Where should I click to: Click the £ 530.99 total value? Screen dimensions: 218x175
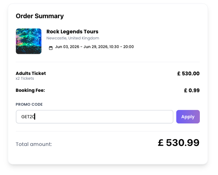pos(179,143)
